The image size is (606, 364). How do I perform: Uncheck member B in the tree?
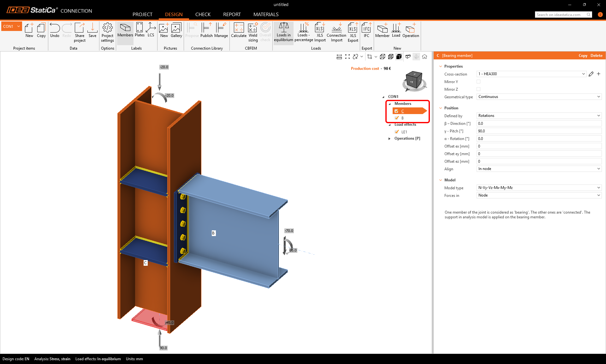click(397, 118)
